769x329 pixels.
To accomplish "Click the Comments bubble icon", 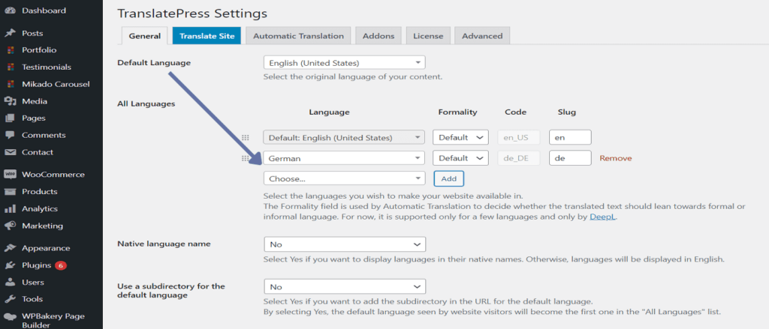I will (x=10, y=135).
